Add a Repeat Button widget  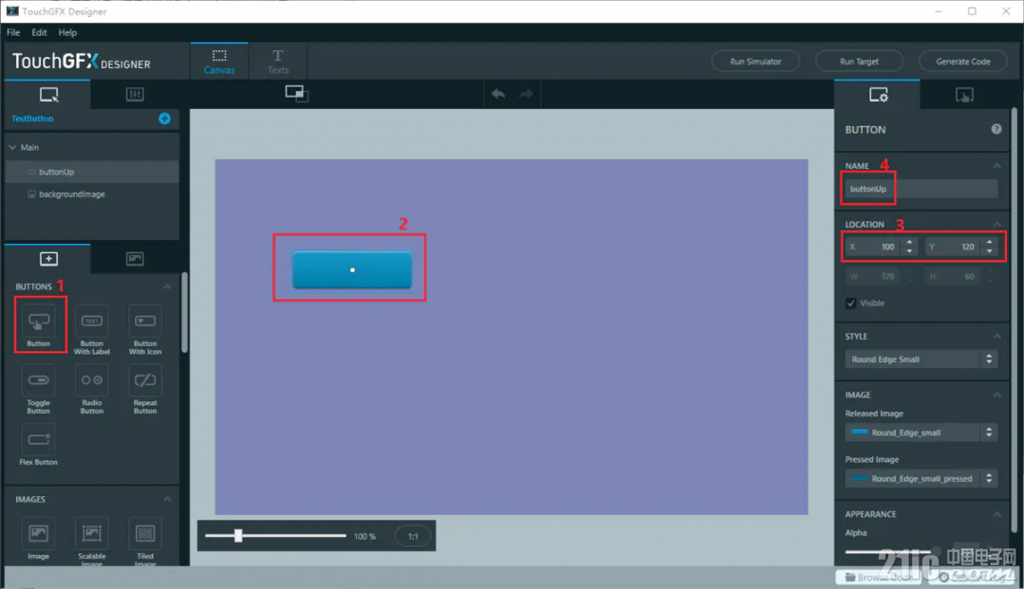click(145, 390)
